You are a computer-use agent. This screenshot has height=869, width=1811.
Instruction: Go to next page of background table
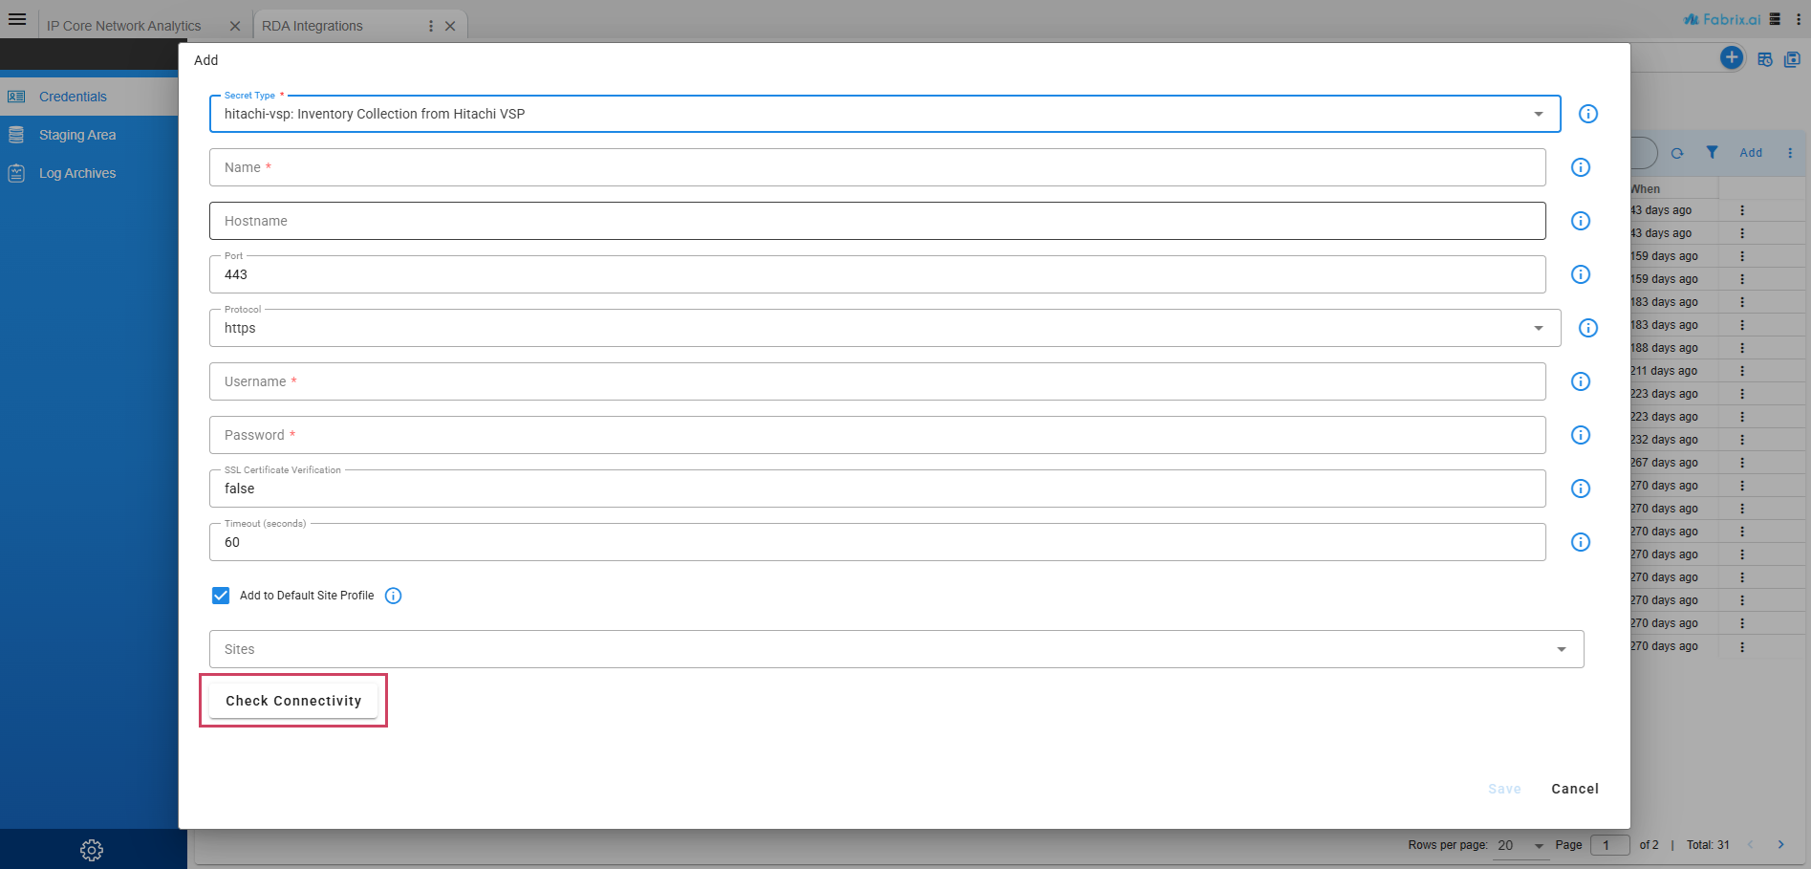coord(1780,845)
